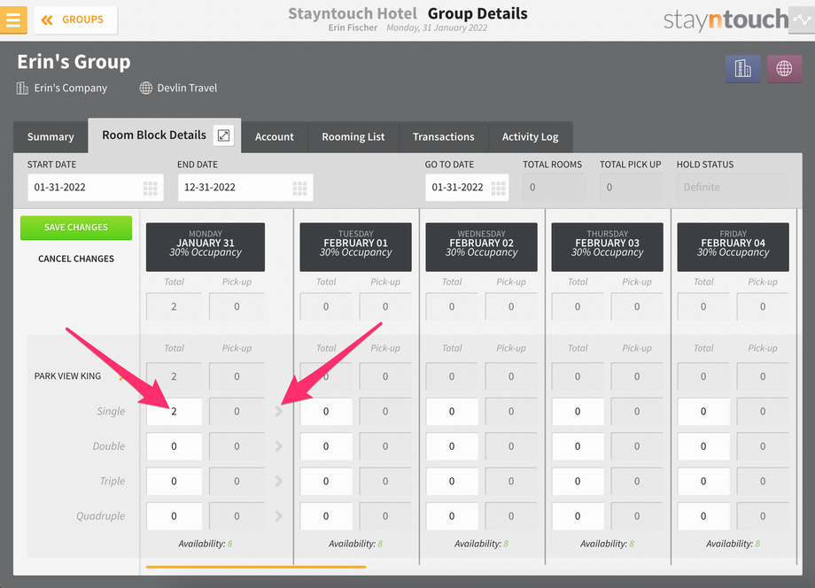Click the Start Date field 01-31-2022
Image resolution: width=815 pixels, height=588 pixels.
[96, 188]
